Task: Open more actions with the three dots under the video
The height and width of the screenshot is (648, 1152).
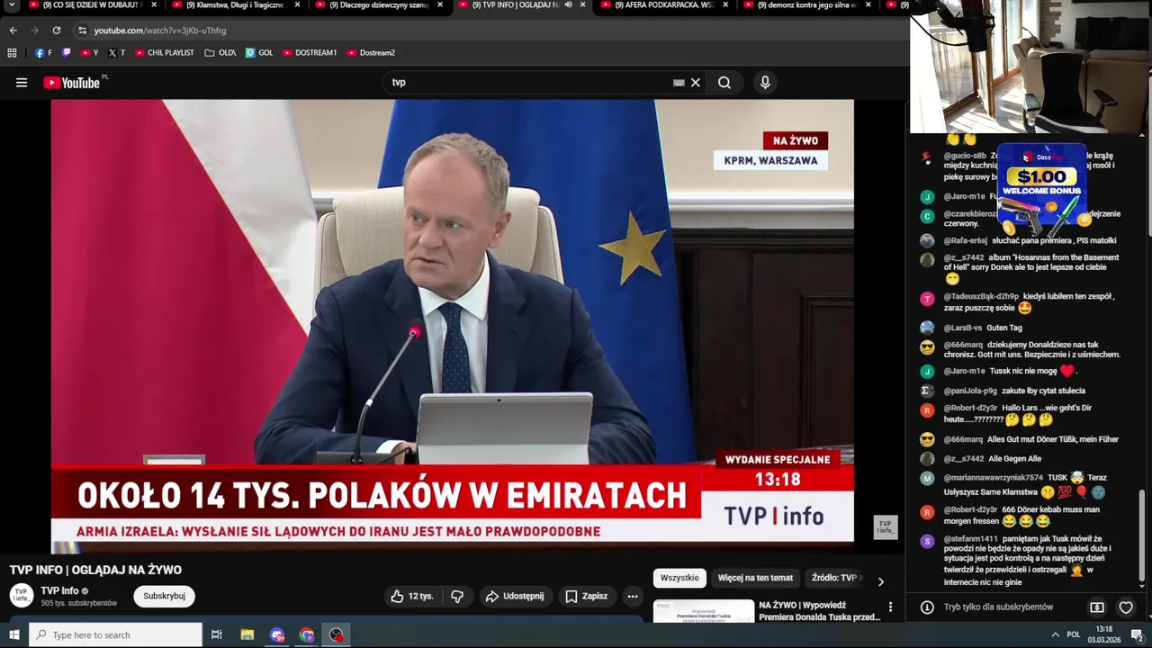Action: (x=633, y=596)
